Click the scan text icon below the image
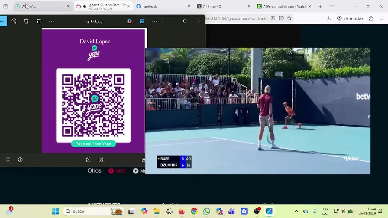Image resolution: width=388 pixels, height=218 pixels. tap(101, 160)
